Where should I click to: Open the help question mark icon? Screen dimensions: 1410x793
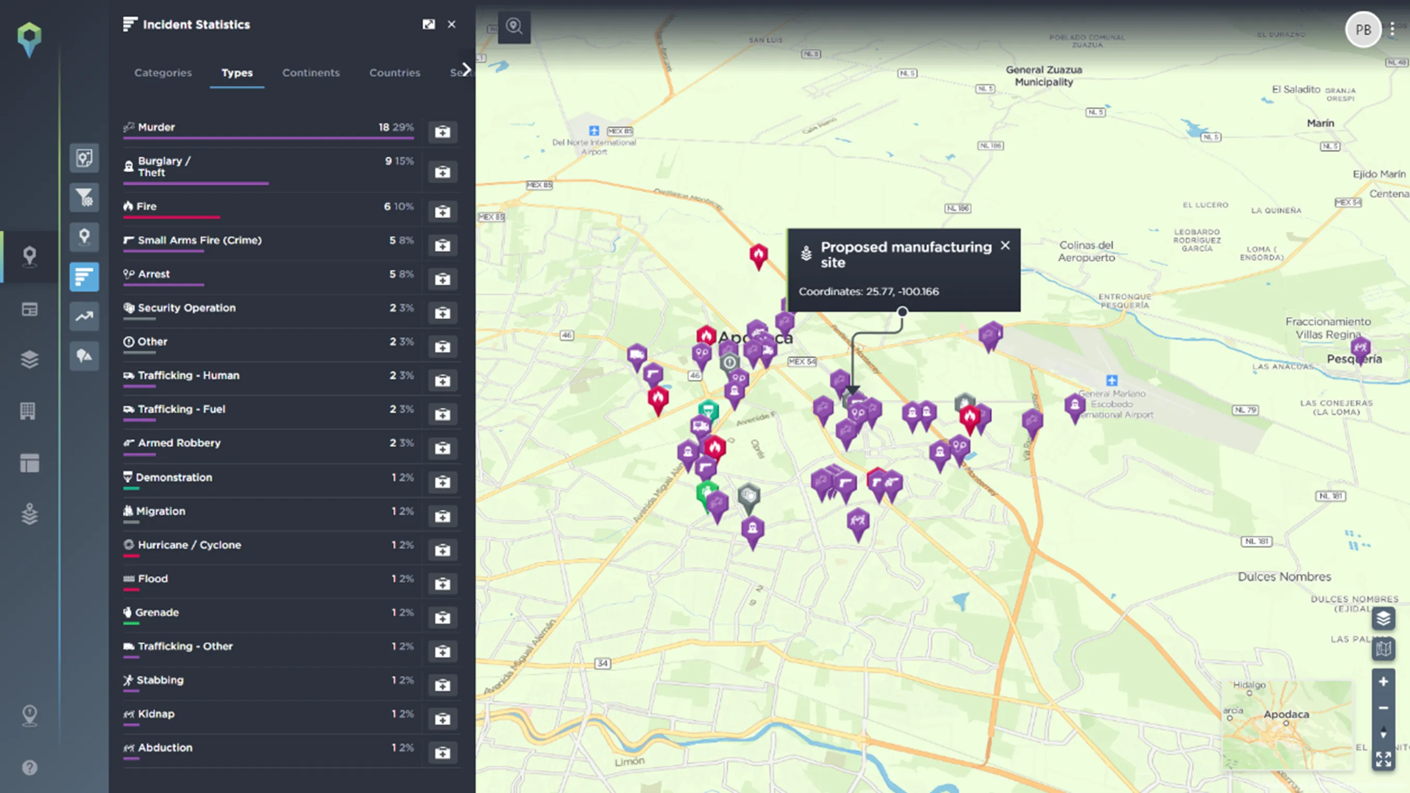pos(30,767)
